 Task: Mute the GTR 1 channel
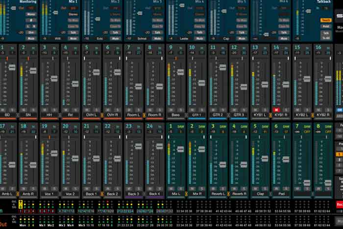(x=192, y=110)
